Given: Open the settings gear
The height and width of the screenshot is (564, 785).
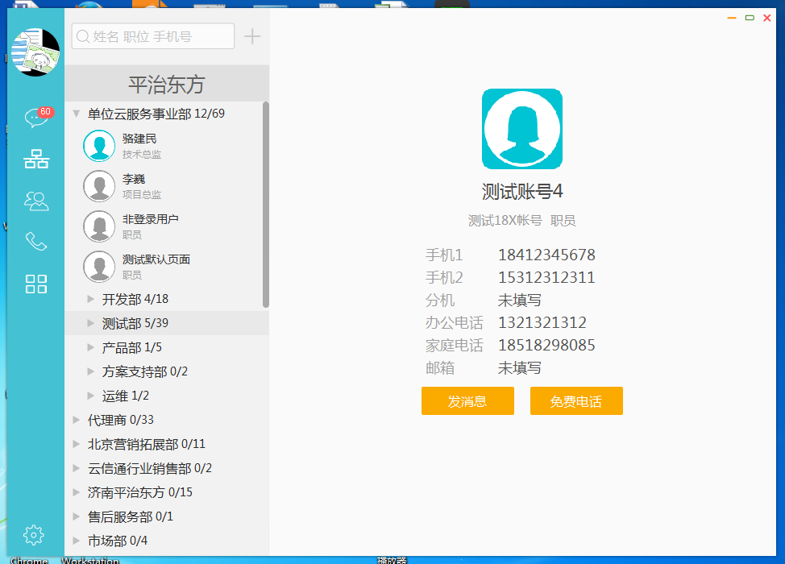Looking at the screenshot, I should 33,534.
